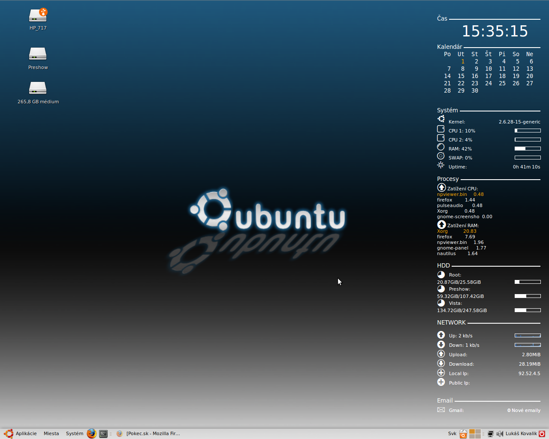Click Preshow size 59.32GiB/107.42GiB
549x439 pixels.
[x=460, y=296]
